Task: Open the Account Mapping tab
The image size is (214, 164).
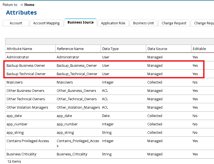Action: pyautogui.click(x=46, y=23)
